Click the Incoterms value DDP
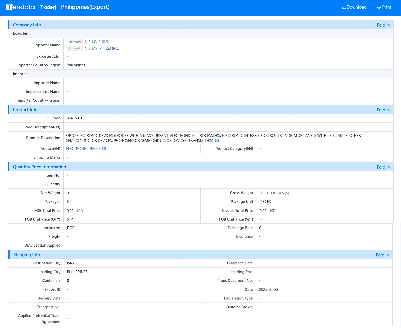 (71, 228)
